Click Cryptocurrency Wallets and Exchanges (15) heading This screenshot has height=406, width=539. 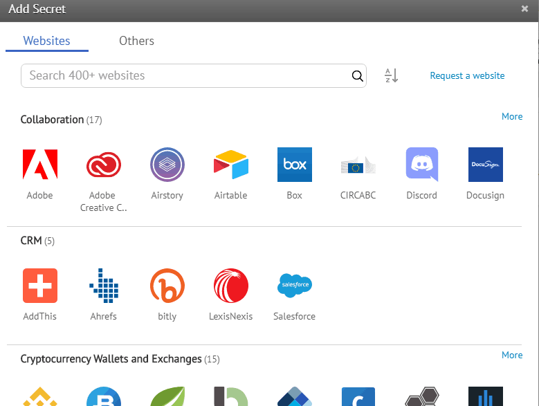pyautogui.click(x=120, y=359)
